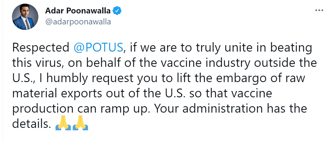Viewport: 326px width, 141px height.
Task: Open Adar Poonawalla's profile picture
Action: tap(25, 17)
